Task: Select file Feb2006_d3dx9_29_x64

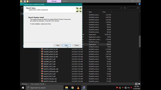Action: pyautogui.click(x=51, y=54)
